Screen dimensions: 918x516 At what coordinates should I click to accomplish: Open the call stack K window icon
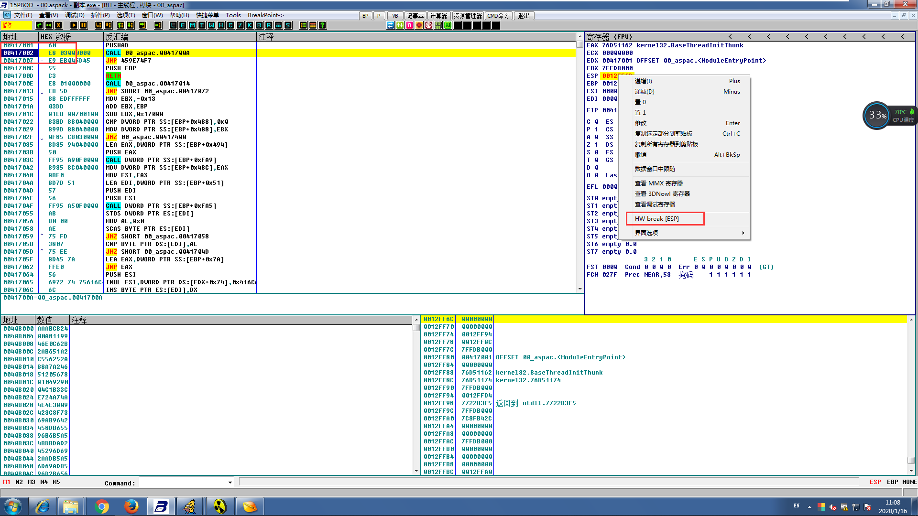pos(250,25)
